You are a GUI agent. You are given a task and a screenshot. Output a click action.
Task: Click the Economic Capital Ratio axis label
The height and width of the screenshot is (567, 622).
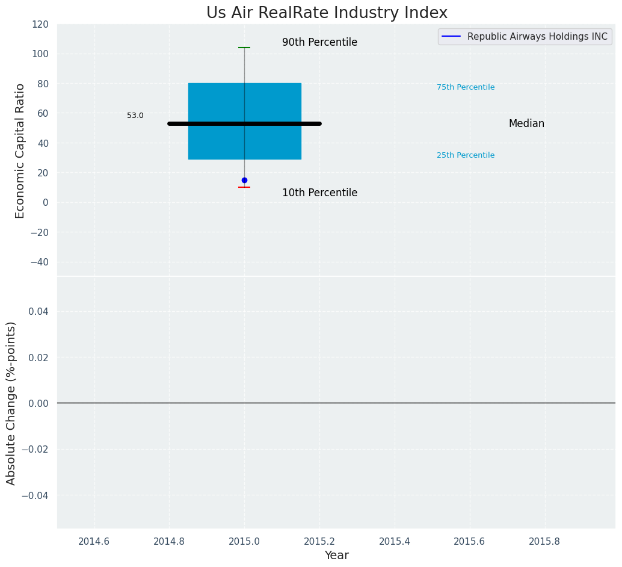[x=20, y=150]
